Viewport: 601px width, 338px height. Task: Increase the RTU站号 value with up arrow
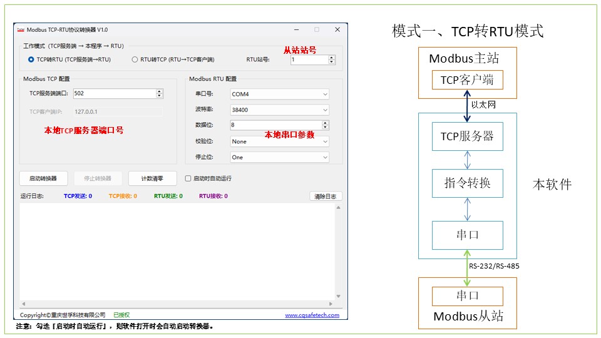pyautogui.click(x=332, y=58)
